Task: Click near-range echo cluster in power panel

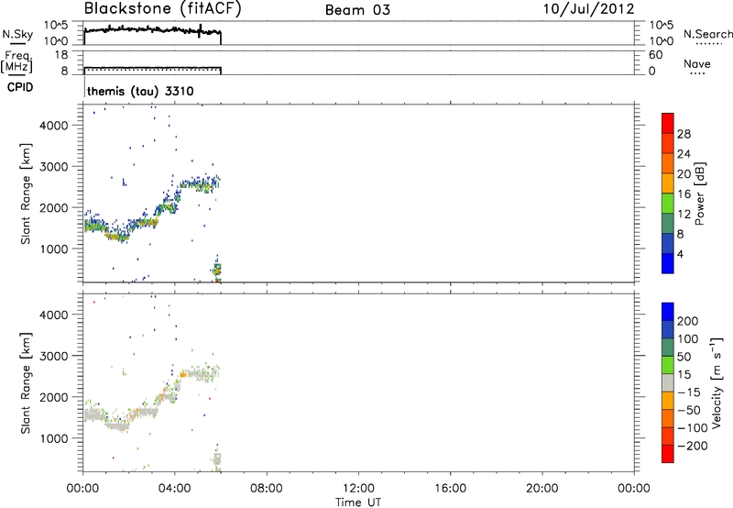Action: click(217, 270)
